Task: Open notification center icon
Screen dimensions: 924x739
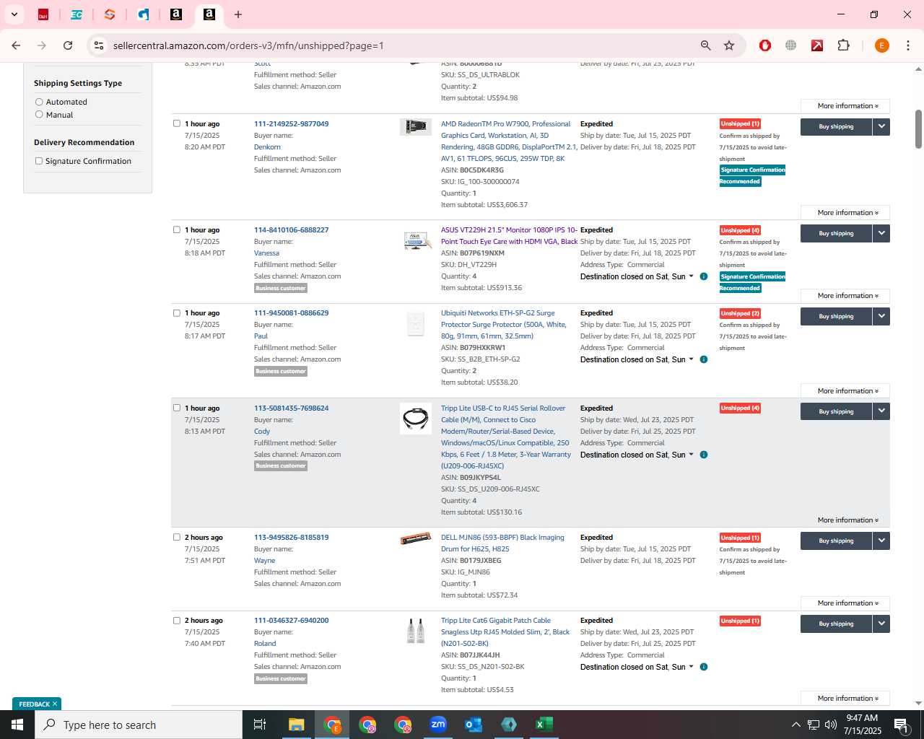Action: click(x=902, y=725)
